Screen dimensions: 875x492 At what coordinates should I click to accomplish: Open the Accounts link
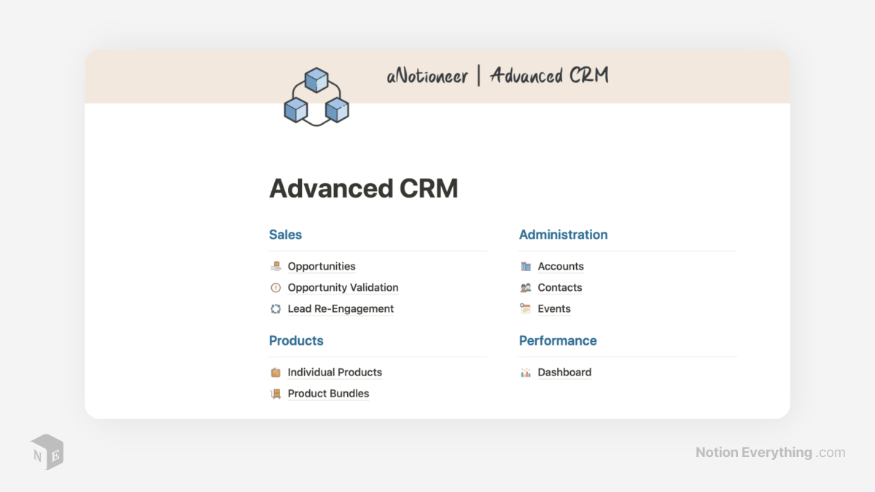click(560, 266)
